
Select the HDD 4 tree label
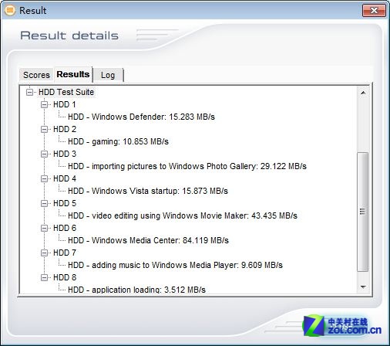click(65, 178)
